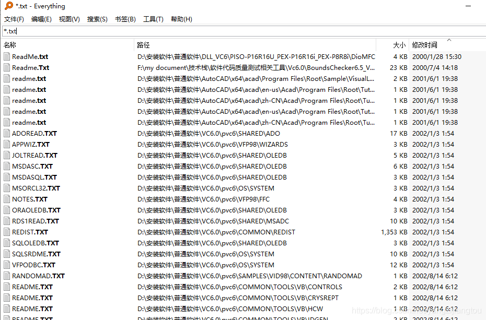Click path ending in VB\CRYSREPT
The image size is (486, 320).
(238, 298)
